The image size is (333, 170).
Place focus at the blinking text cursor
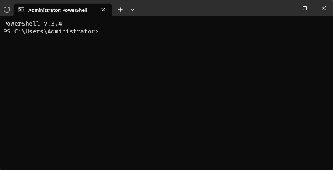103,31
